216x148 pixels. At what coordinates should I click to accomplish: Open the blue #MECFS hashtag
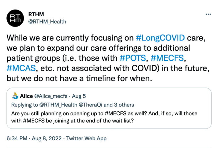167,58
